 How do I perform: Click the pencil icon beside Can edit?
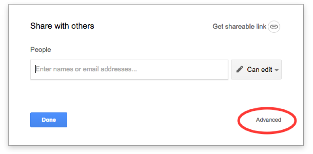[240, 69]
